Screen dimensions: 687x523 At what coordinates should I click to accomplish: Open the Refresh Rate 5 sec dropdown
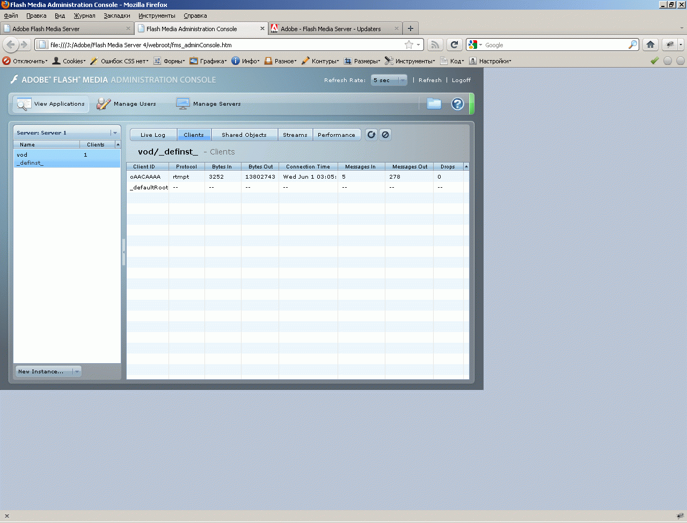point(389,80)
